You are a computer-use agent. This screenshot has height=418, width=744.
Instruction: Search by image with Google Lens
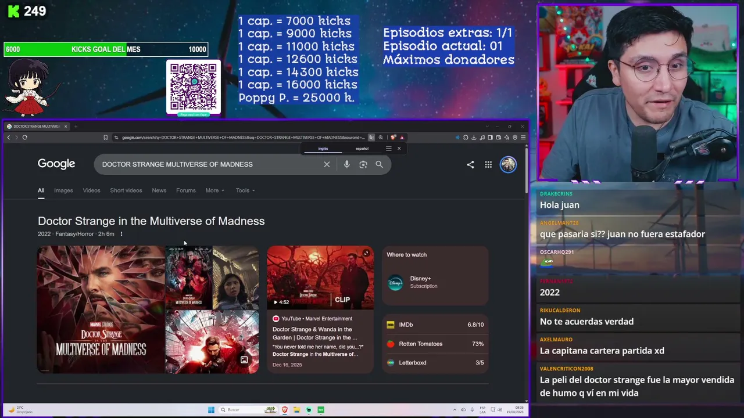click(363, 164)
